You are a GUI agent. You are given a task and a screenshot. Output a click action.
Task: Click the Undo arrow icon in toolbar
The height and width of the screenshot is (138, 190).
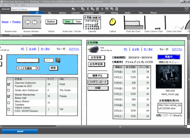(x=73, y=9)
